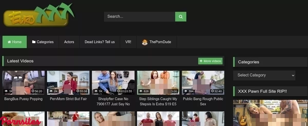This screenshot has height=126, width=308.
Task: Open the Shoplyfter Case No 7906177 title link
Action: click(113, 101)
